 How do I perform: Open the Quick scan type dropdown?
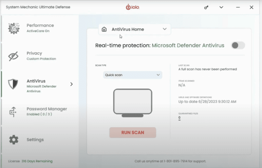coord(133,75)
